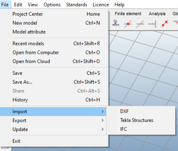Select the red square node-on-line snap icon
178x151 pixels.
pos(128,24)
